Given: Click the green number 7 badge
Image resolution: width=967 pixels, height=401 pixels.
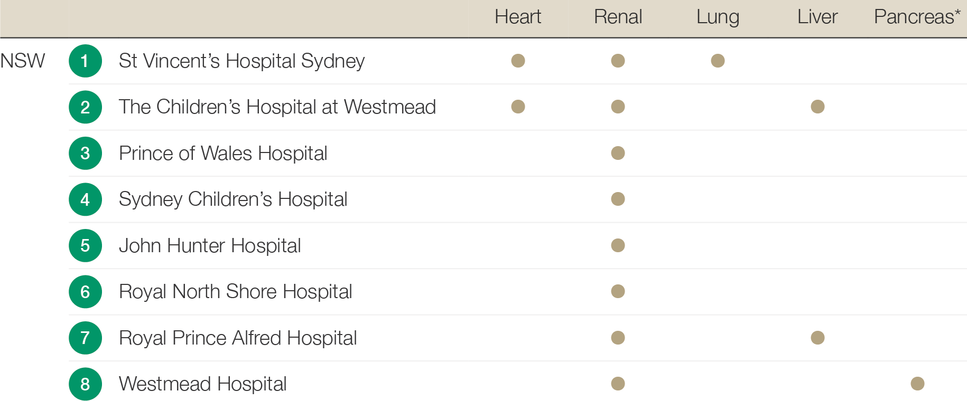Looking at the screenshot, I should [x=85, y=338].
